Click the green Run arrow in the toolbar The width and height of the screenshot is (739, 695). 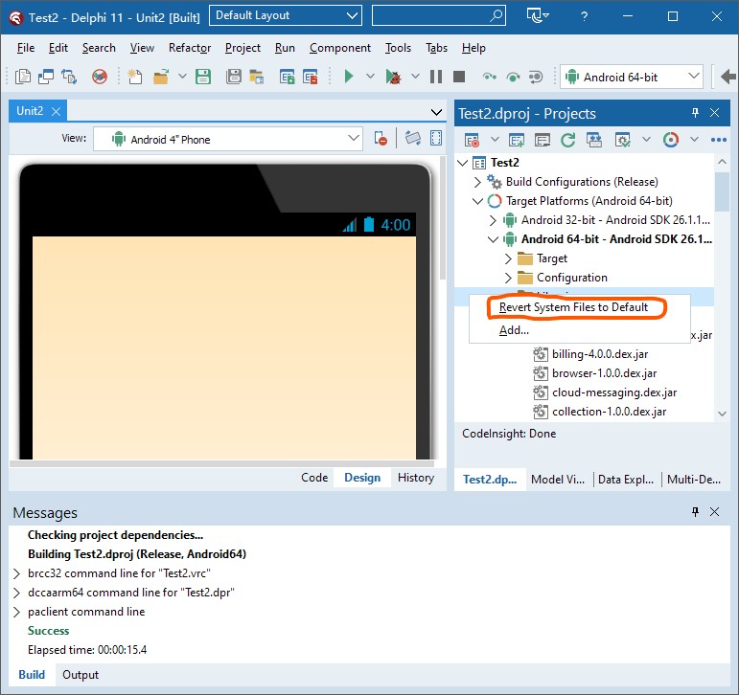(349, 77)
